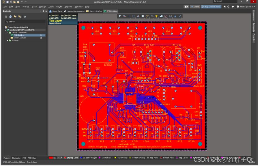258x166 pixels.
Task: Open the Design menu
Action: point(42,6)
